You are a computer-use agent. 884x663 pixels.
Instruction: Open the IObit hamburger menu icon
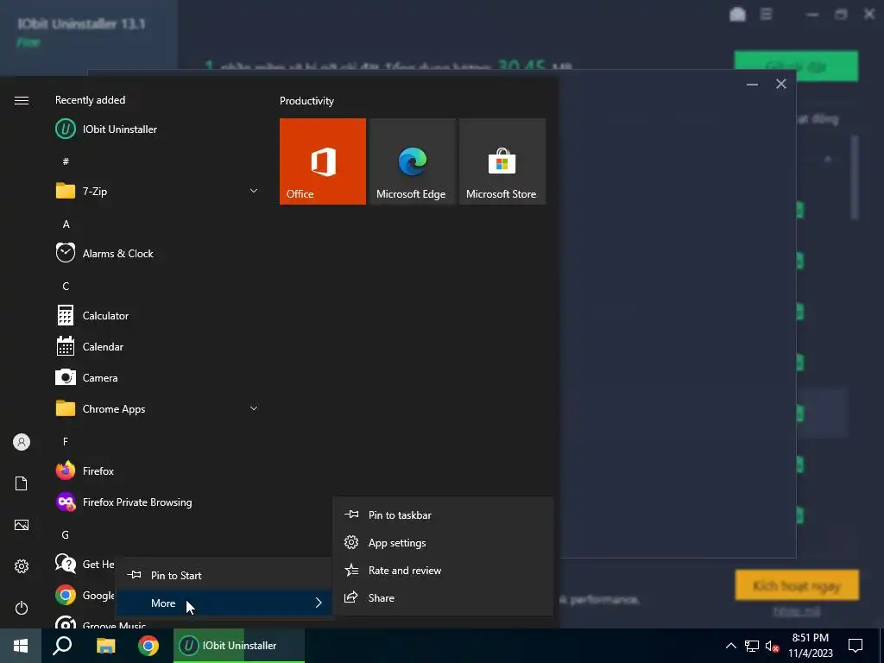[x=766, y=14]
